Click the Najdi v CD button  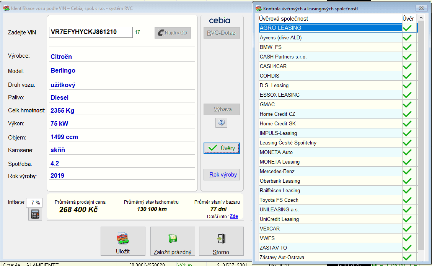coord(173,33)
